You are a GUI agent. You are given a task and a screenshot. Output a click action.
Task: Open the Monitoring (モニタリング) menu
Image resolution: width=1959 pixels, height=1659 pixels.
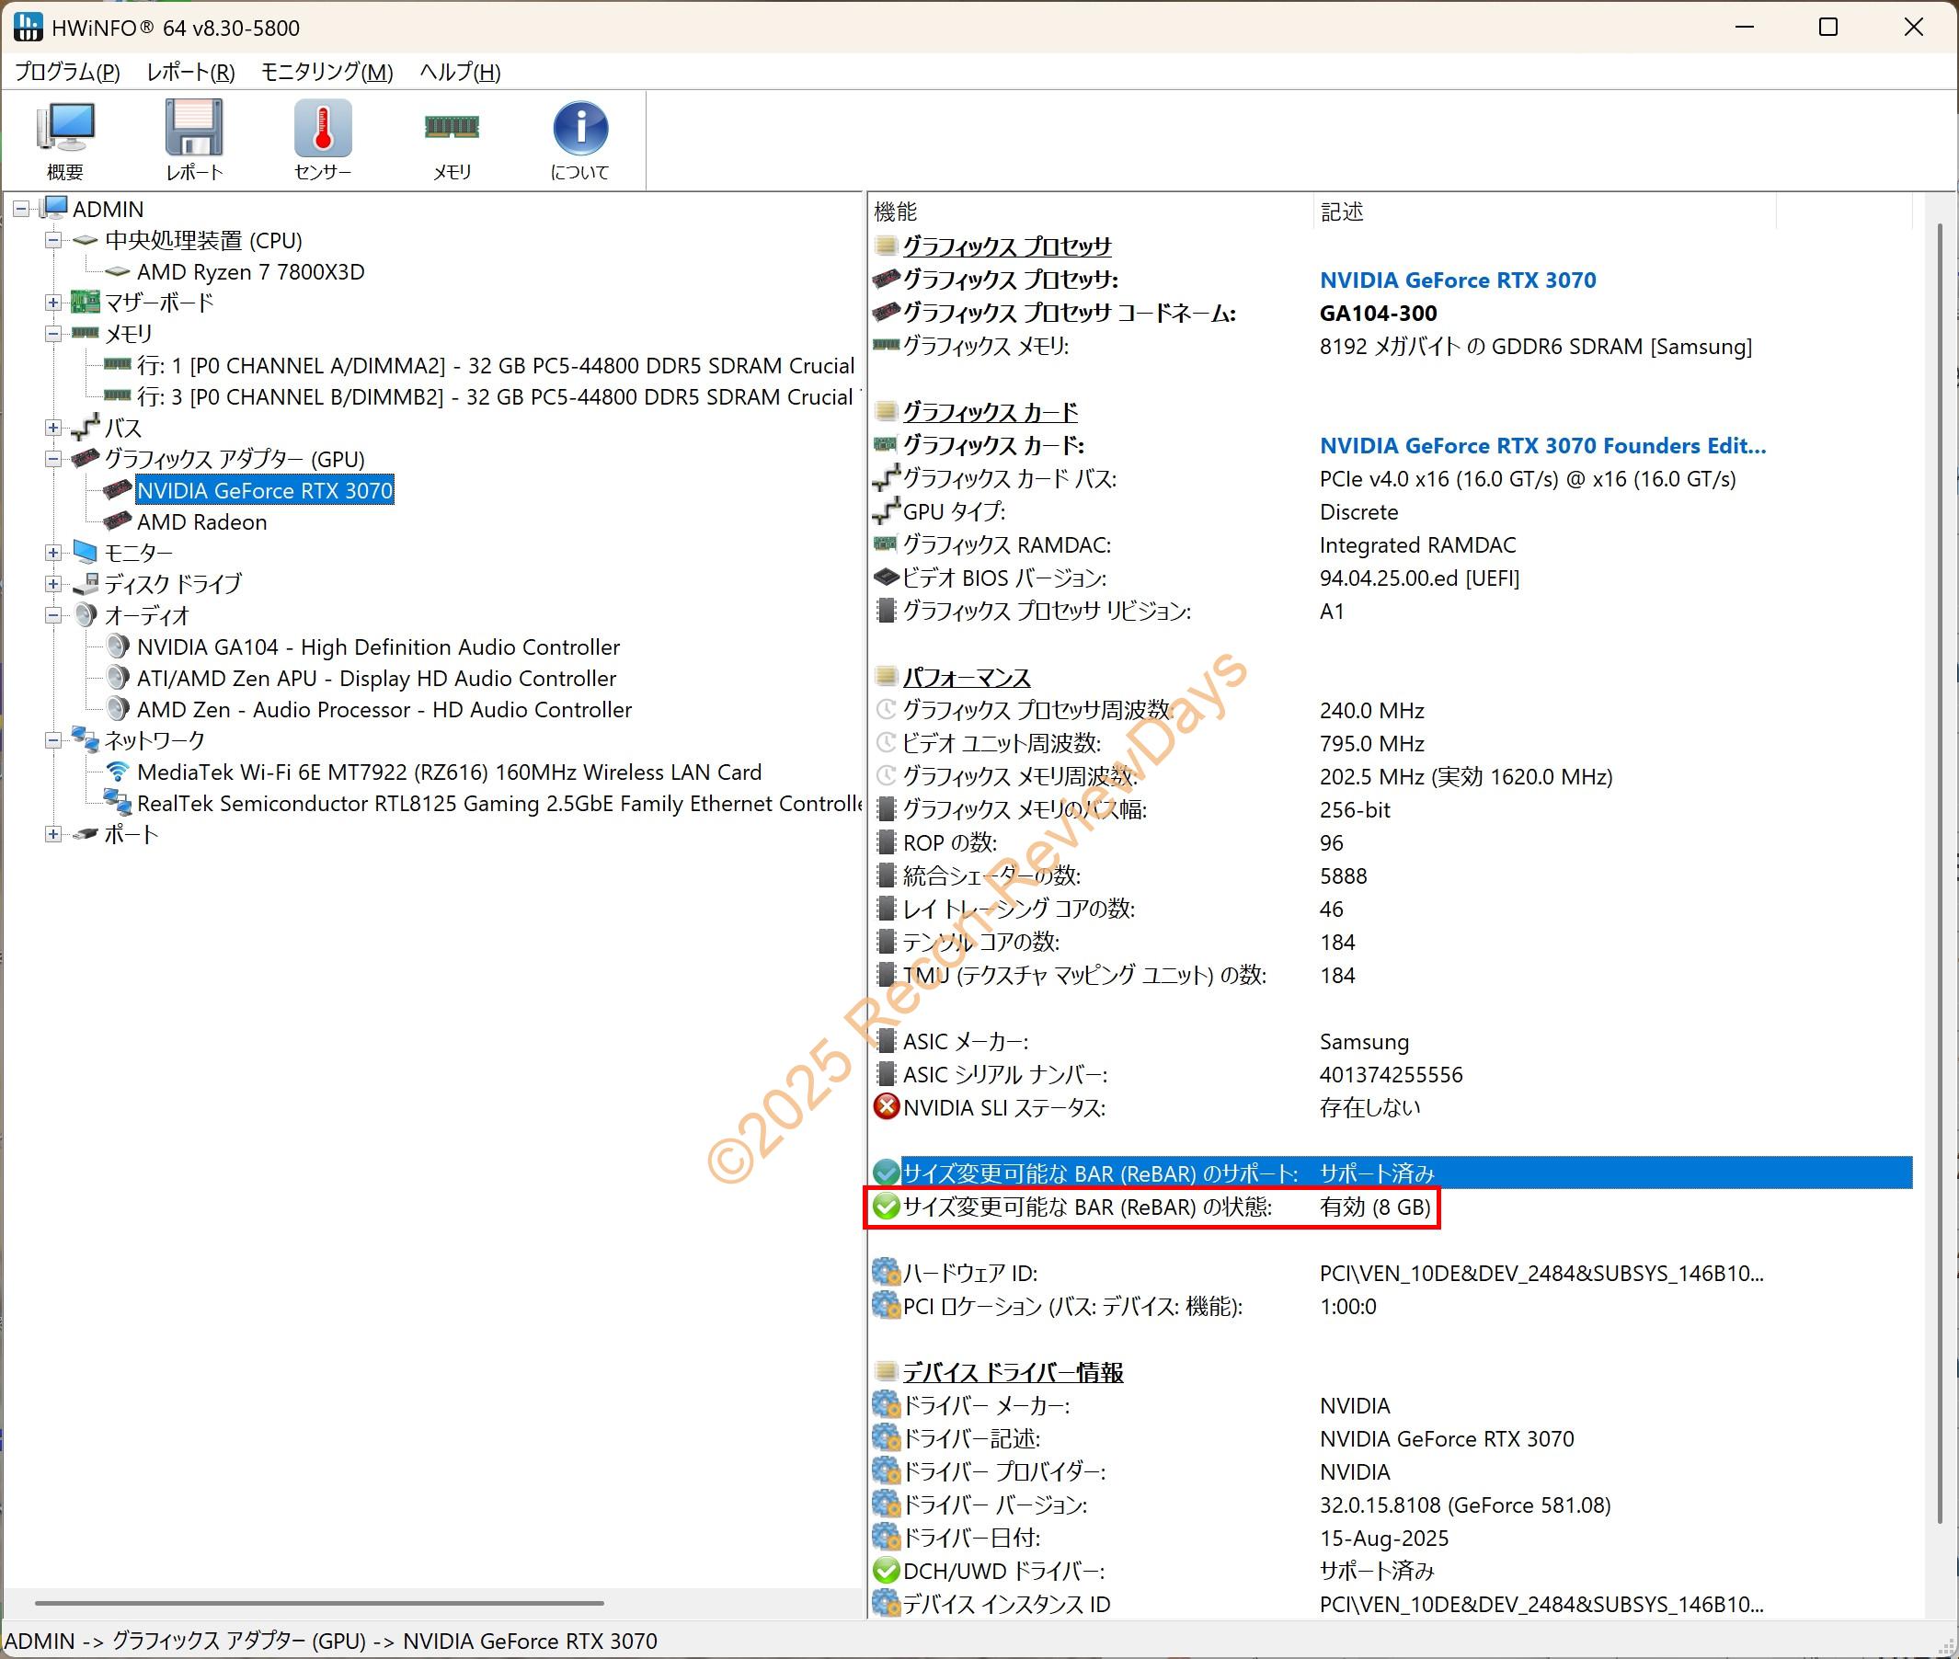(x=326, y=72)
